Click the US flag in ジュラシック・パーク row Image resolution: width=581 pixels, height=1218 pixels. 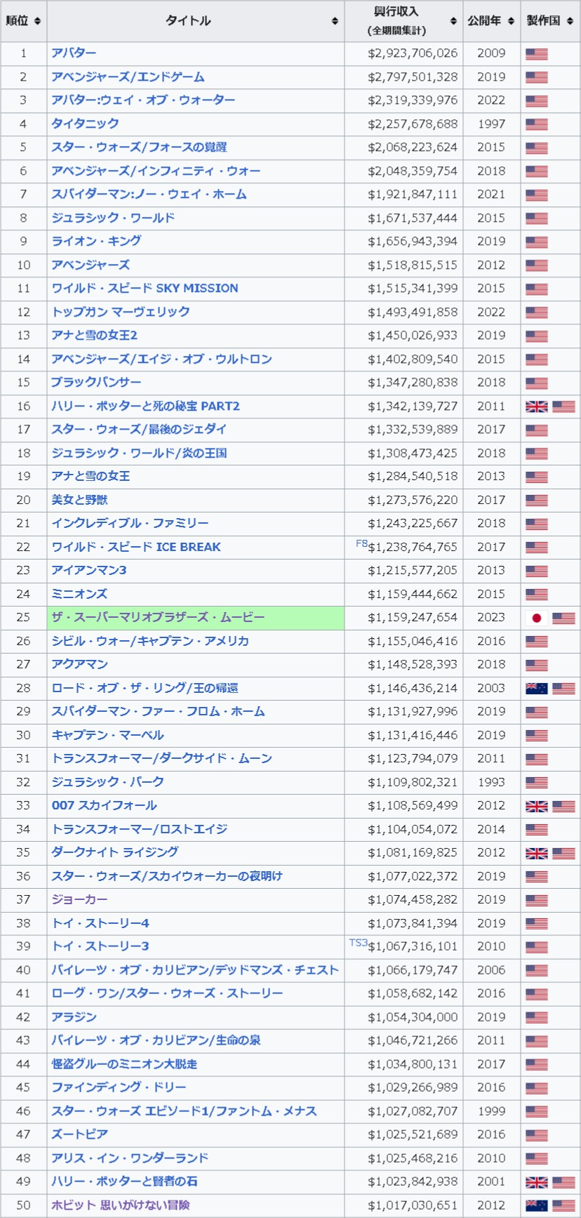[x=537, y=782]
